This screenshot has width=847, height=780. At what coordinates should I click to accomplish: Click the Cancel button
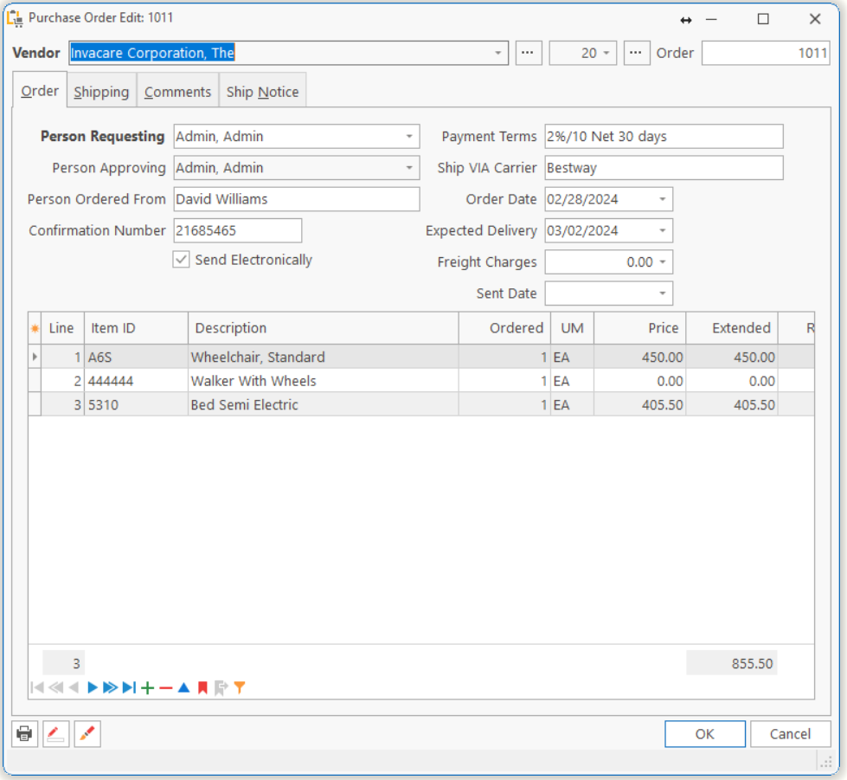tap(790, 734)
